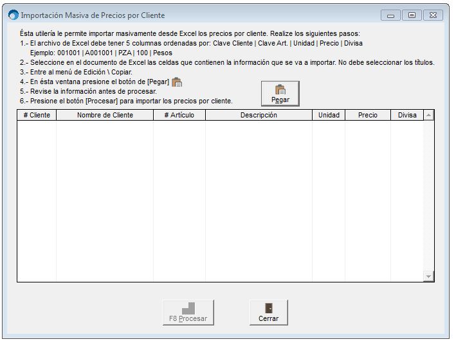Click the 'Ejemplo: 001001 | A001001' example text

point(101,53)
